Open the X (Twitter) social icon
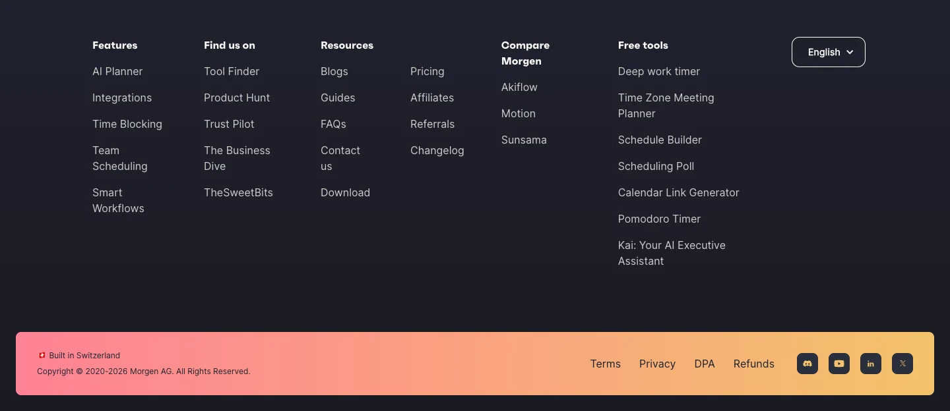 902,364
